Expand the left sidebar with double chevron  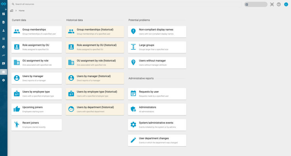6,9
